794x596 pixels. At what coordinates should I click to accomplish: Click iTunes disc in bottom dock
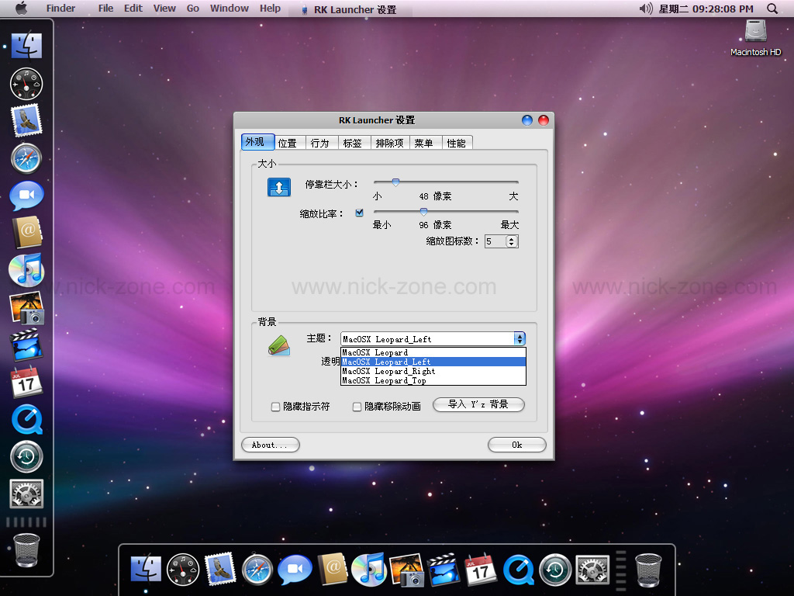pos(369,570)
